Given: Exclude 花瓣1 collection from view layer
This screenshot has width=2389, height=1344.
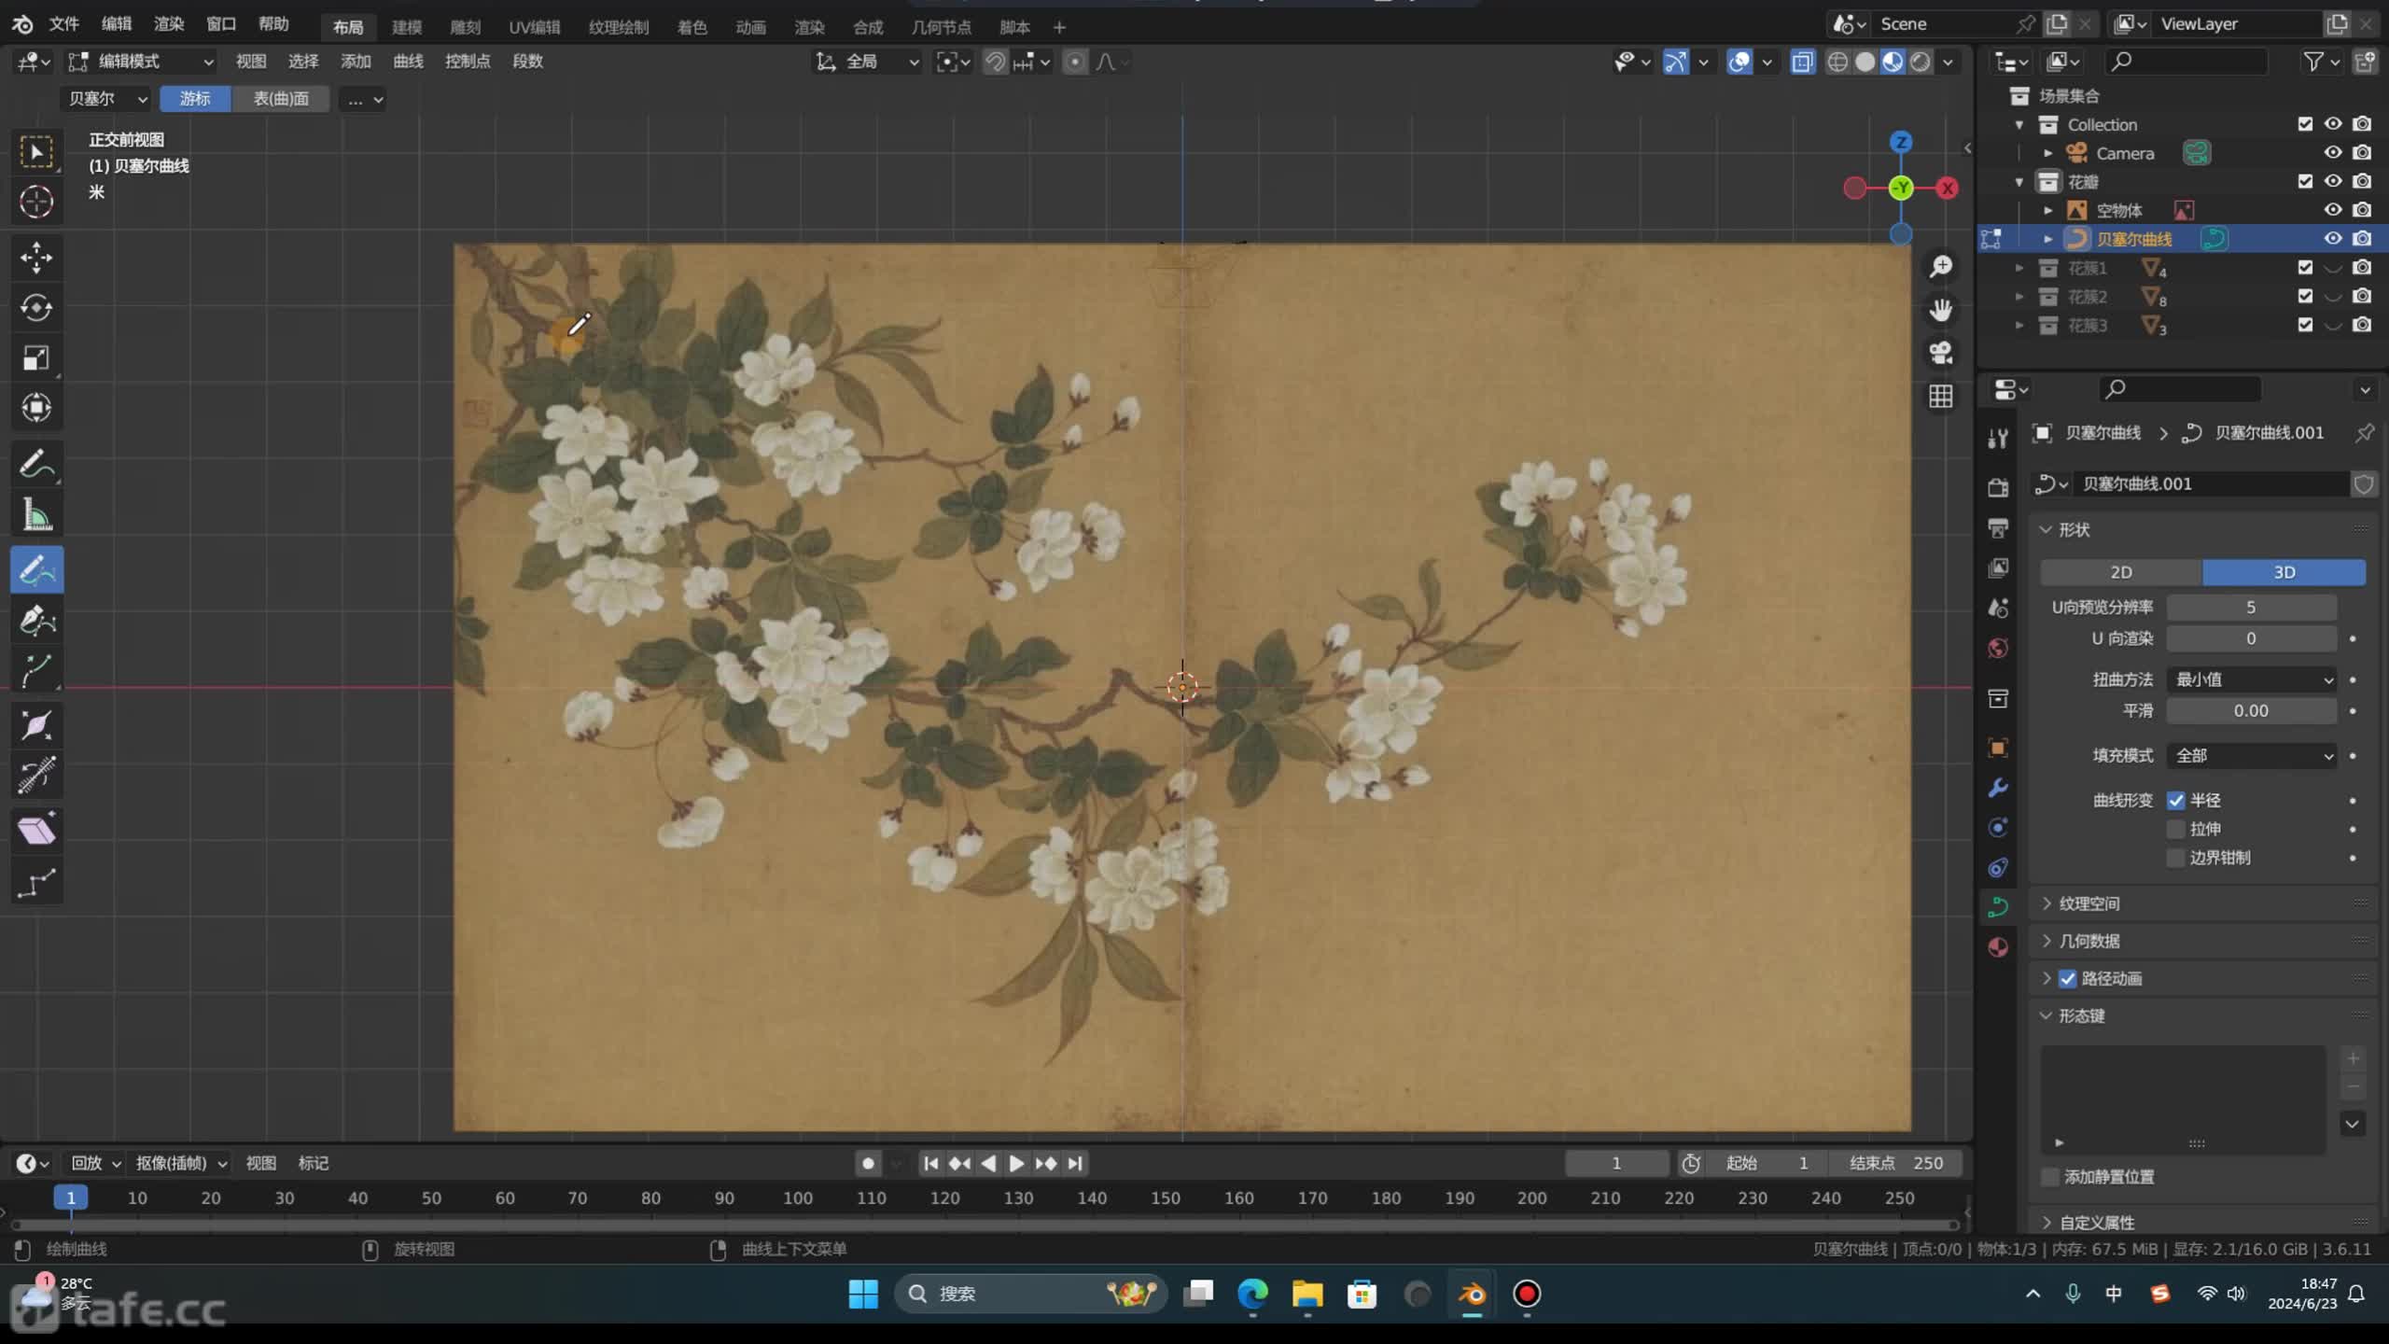Looking at the screenshot, I should [x=2305, y=268].
